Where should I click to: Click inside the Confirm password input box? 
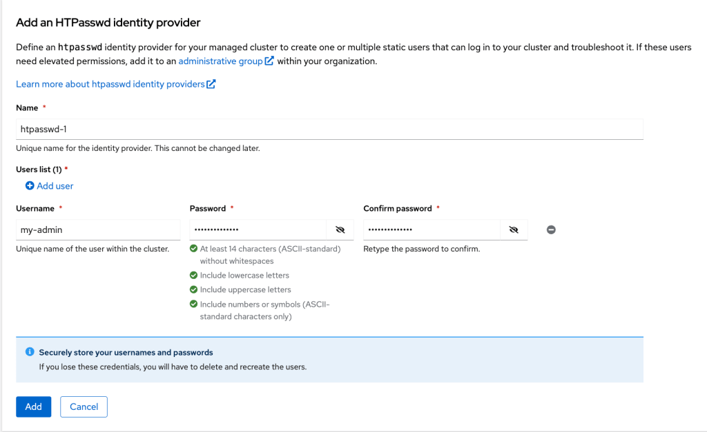click(431, 230)
